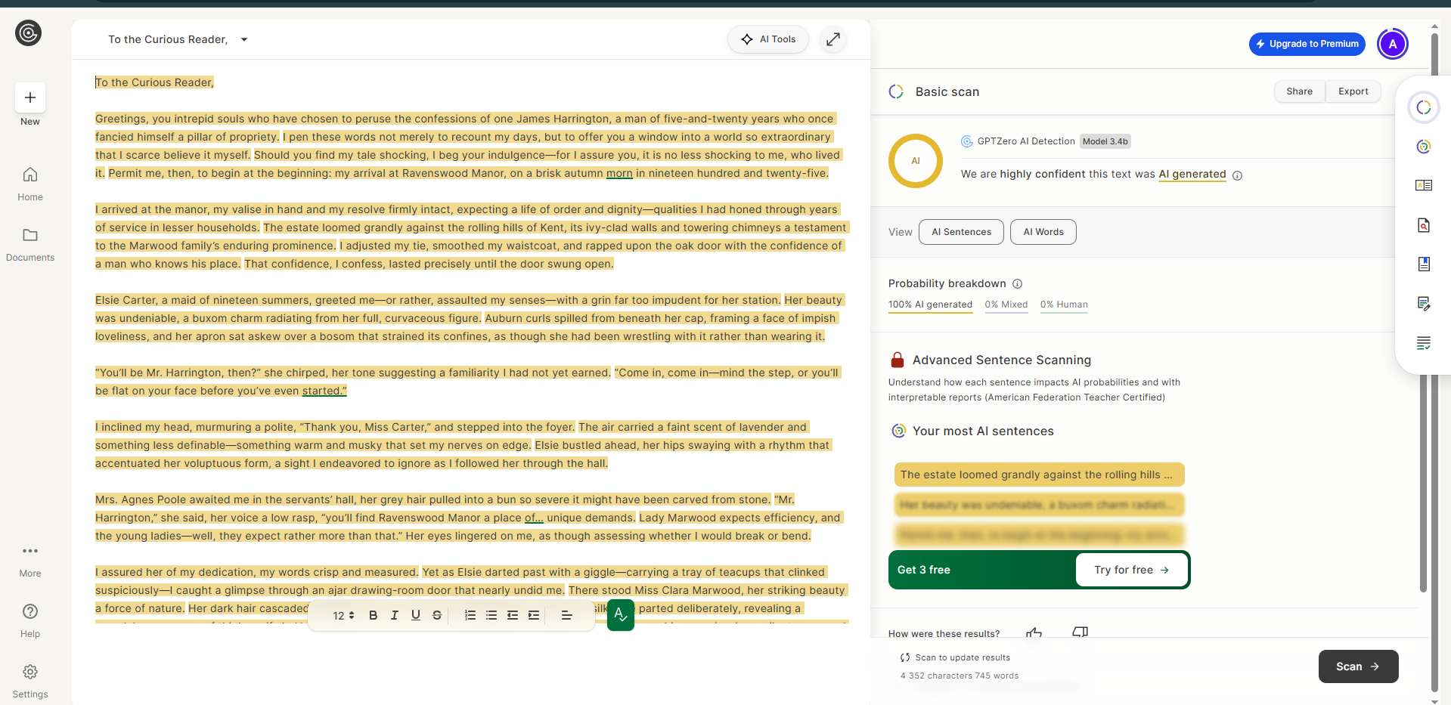Open the bookmarked document icon in side rail
1451x705 pixels.
point(1423,264)
